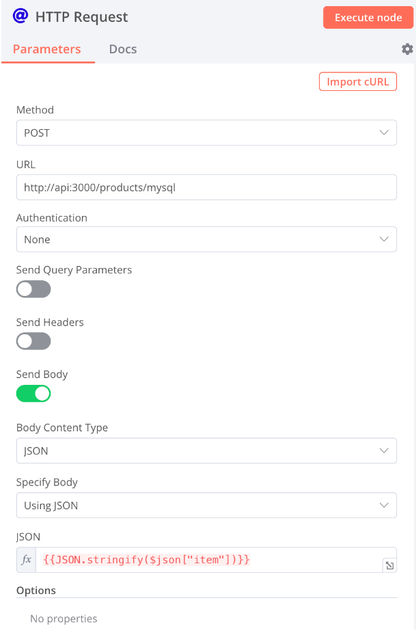
Task: Click the Specify Body dropdown chevron
Action: coord(384,505)
